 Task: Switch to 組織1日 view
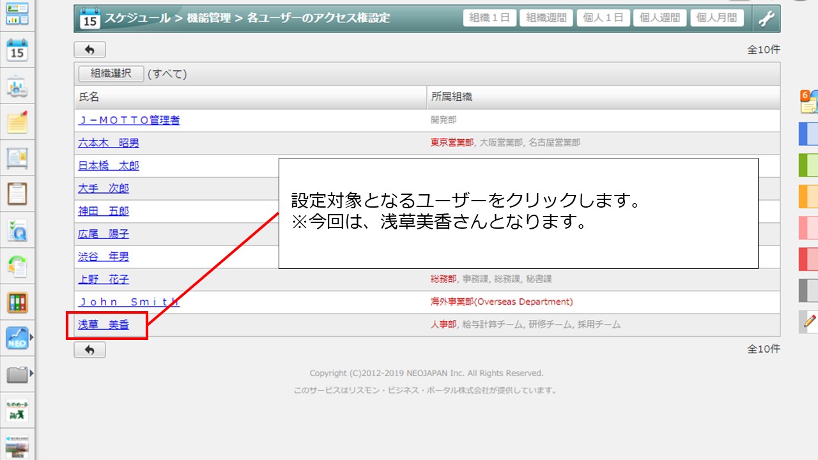(490, 18)
